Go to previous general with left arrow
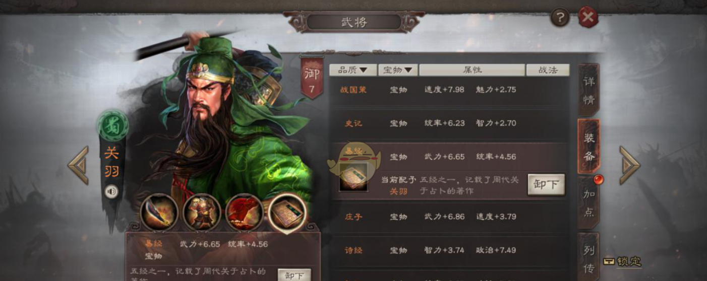Image resolution: width=707 pixels, height=281 pixels. pos(79,165)
